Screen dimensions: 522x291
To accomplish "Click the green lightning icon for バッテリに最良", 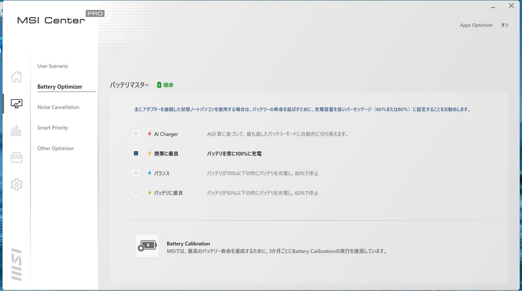I will [x=150, y=193].
